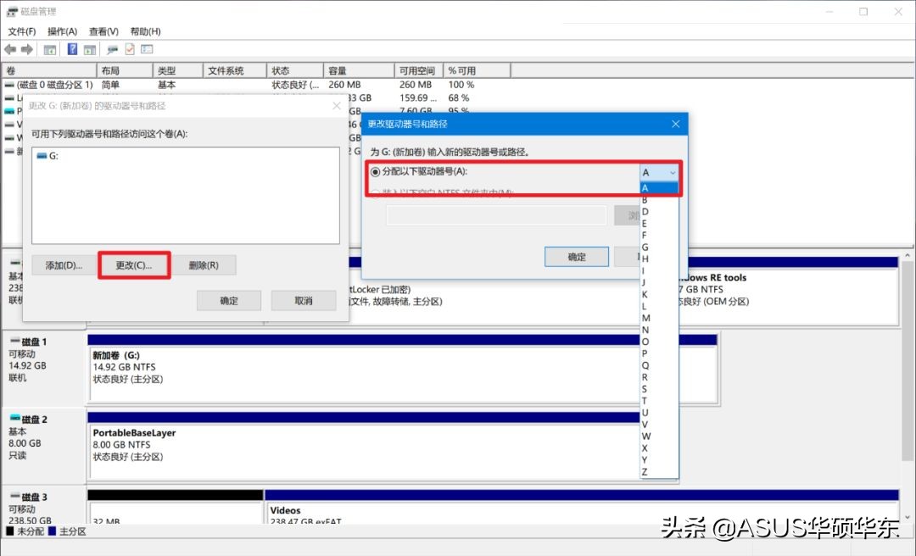916x556 pixels.
Task: Toggle the console tree toolbar icon
Action: [49, 48]
